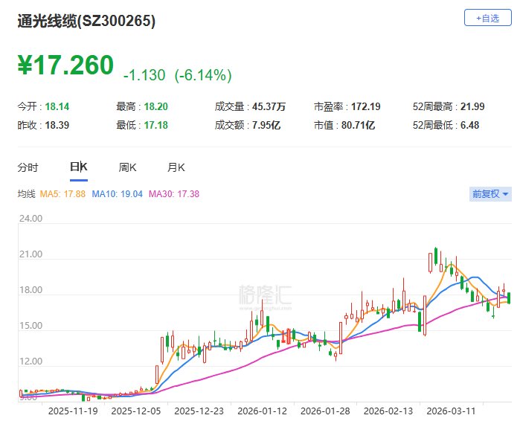Click the MA10 blue legend label
520x421 pixels.
(117, 194)
